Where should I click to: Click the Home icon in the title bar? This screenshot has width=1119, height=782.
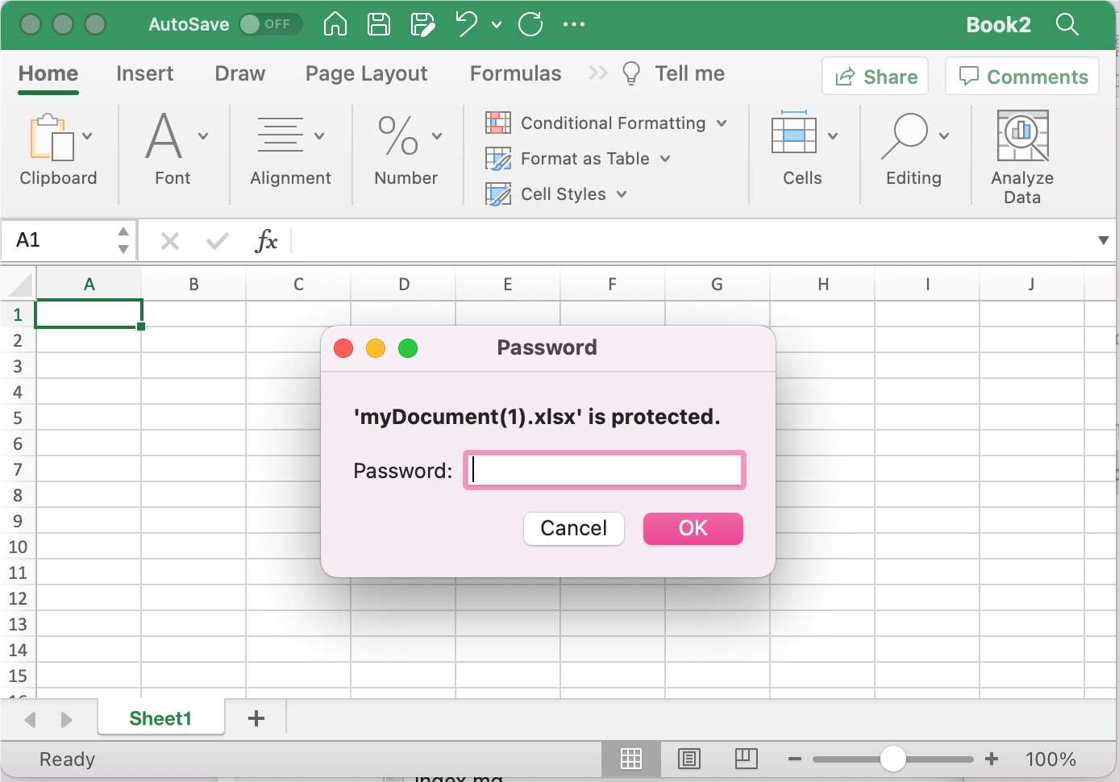[335, 24]
